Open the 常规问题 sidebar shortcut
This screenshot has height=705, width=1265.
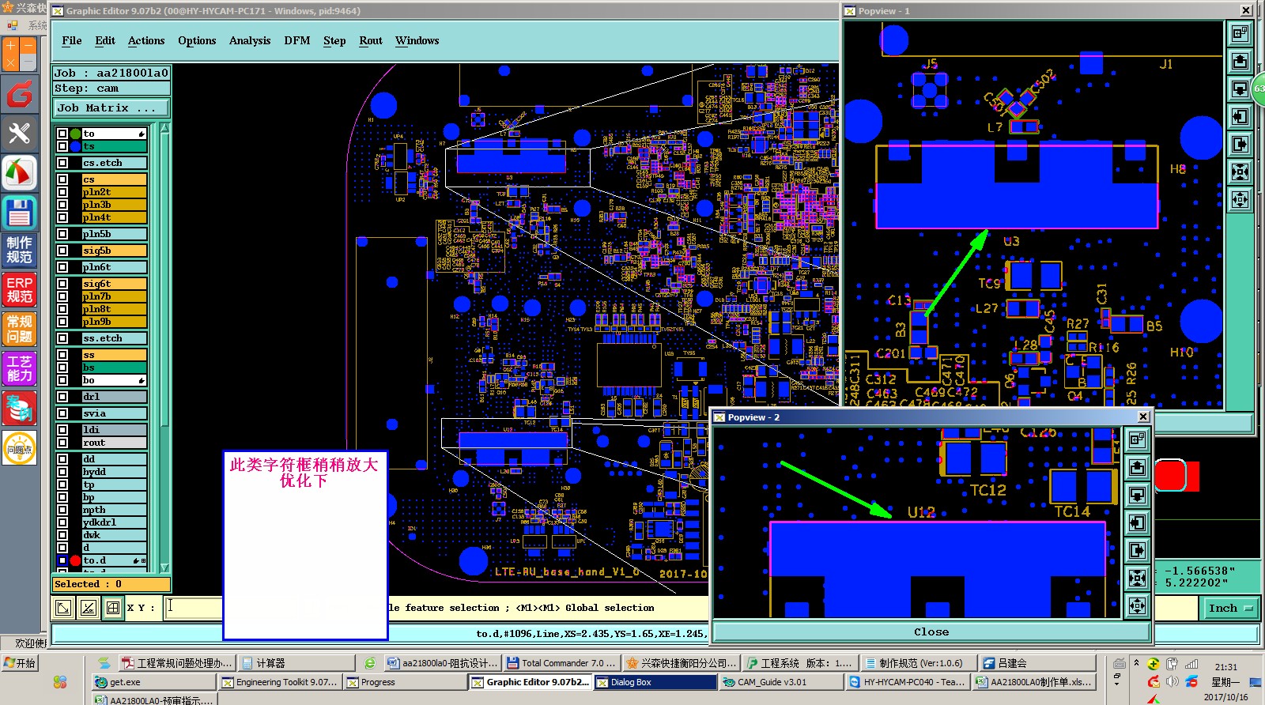[x=19, y=330]
